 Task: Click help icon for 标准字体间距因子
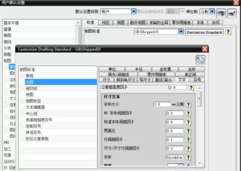tap(188, 123)
